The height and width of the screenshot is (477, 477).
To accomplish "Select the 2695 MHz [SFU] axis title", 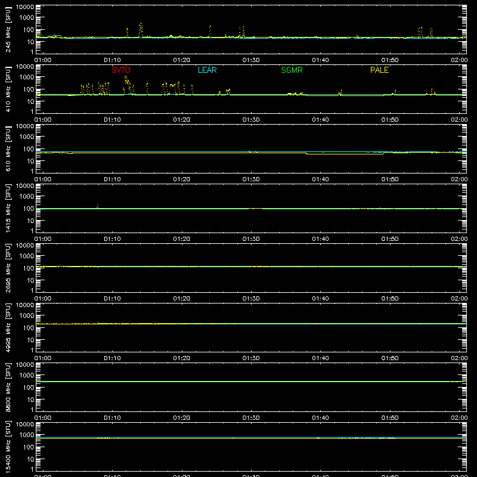I will click(x=8, y=268).
